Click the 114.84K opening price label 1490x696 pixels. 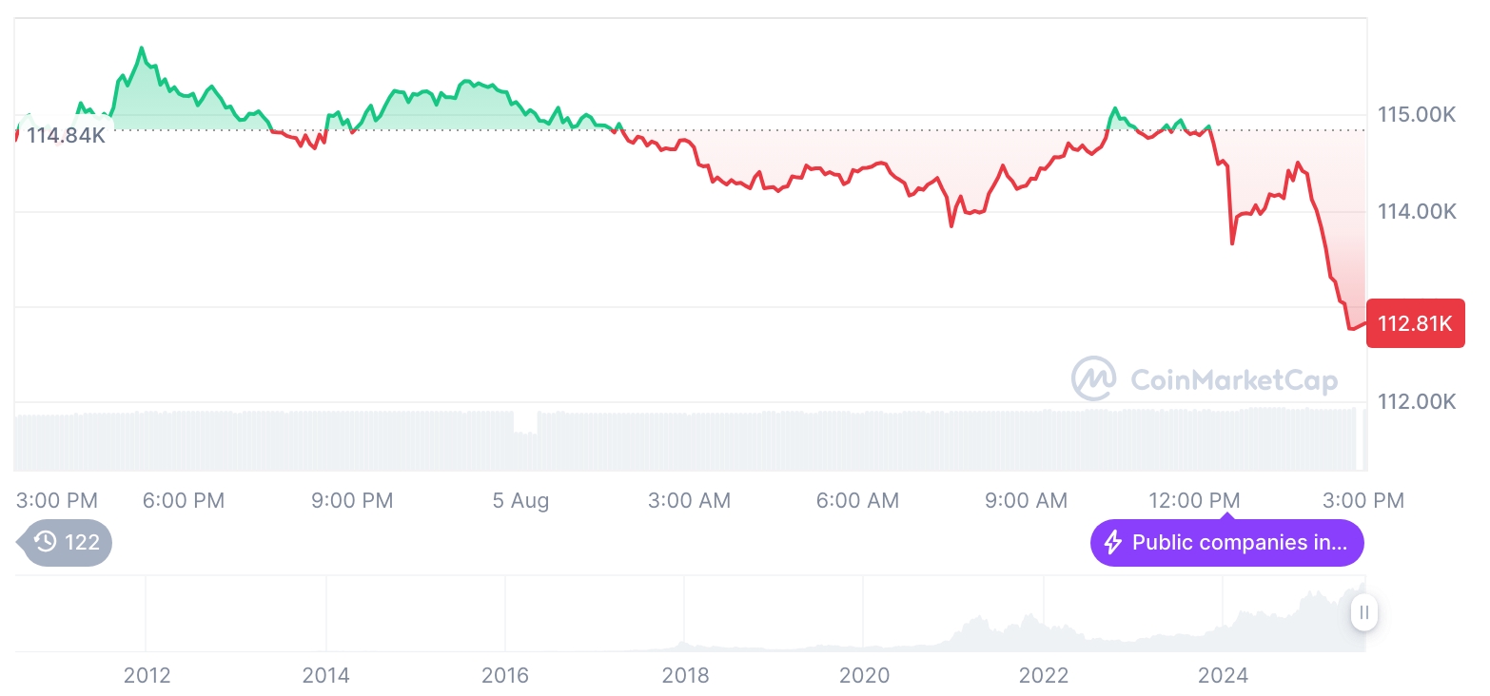(x=65, y=135)
